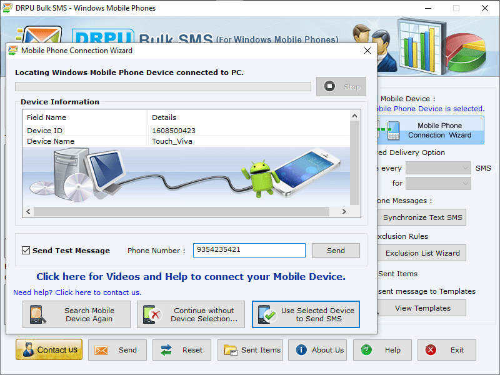This screenshot has height=375, width=500.
Task: Click the Continue without Device Selection icon
Action: [150, 314]
